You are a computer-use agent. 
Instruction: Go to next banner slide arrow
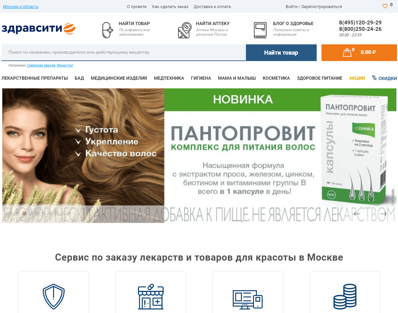coord(383,214)
